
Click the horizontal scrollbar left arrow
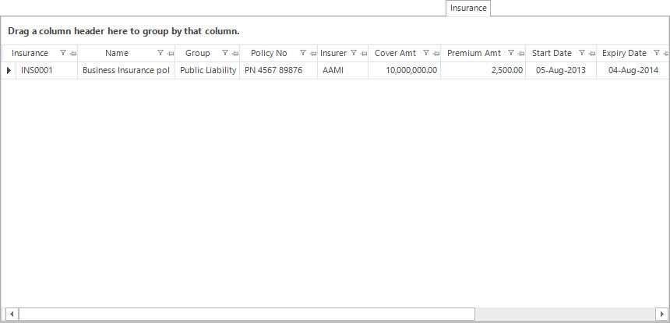pyautogui.click(x=12, y=314)
